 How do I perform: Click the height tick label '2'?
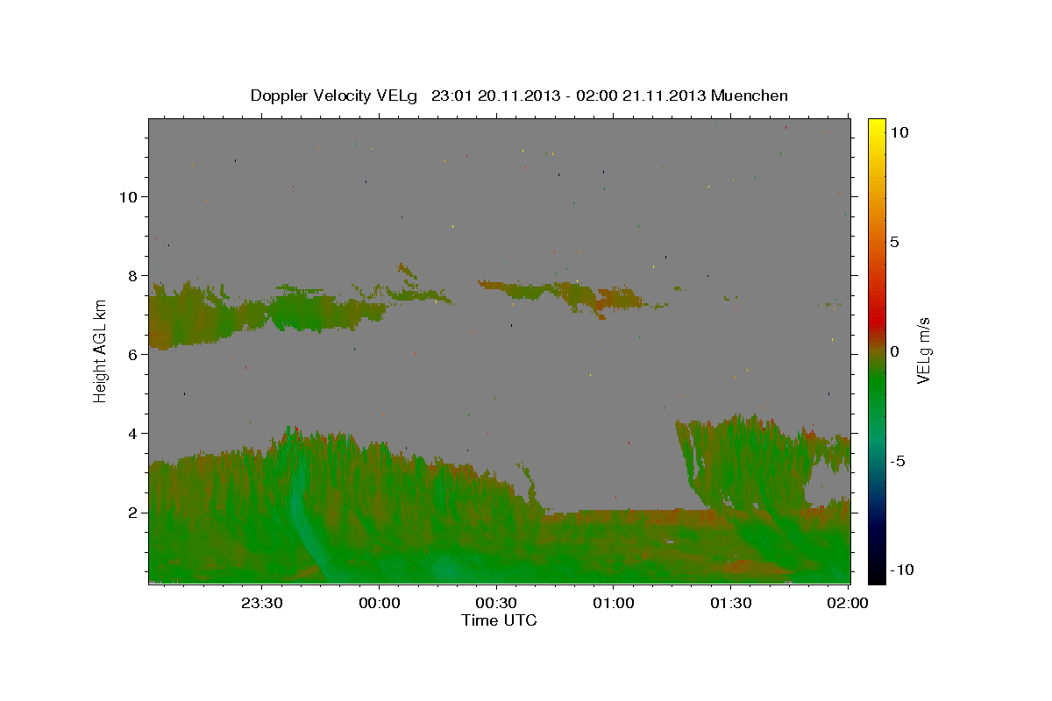point(131,513)
